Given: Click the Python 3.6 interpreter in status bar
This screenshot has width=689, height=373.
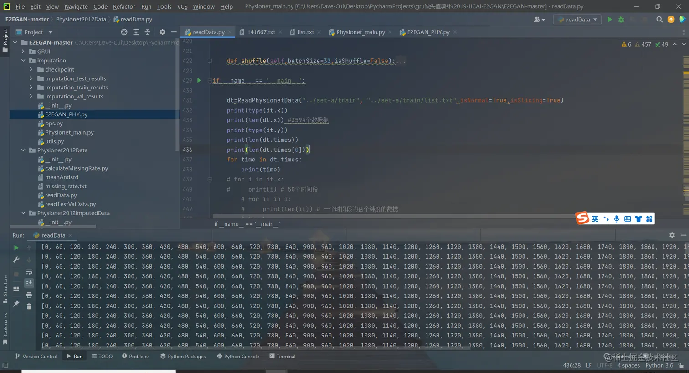Looking at the screenshot, I should tap(659, 365).
